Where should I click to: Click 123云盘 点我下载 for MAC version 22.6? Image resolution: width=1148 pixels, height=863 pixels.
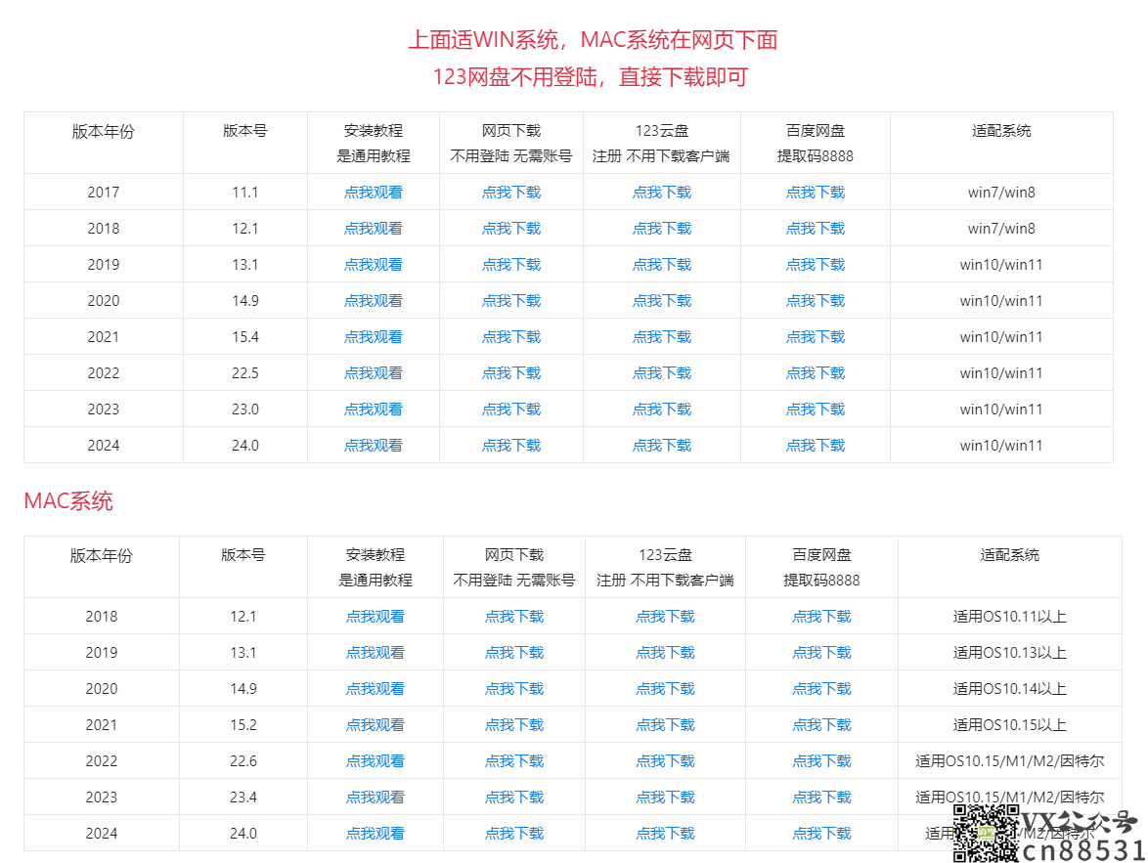pos(666,761)
